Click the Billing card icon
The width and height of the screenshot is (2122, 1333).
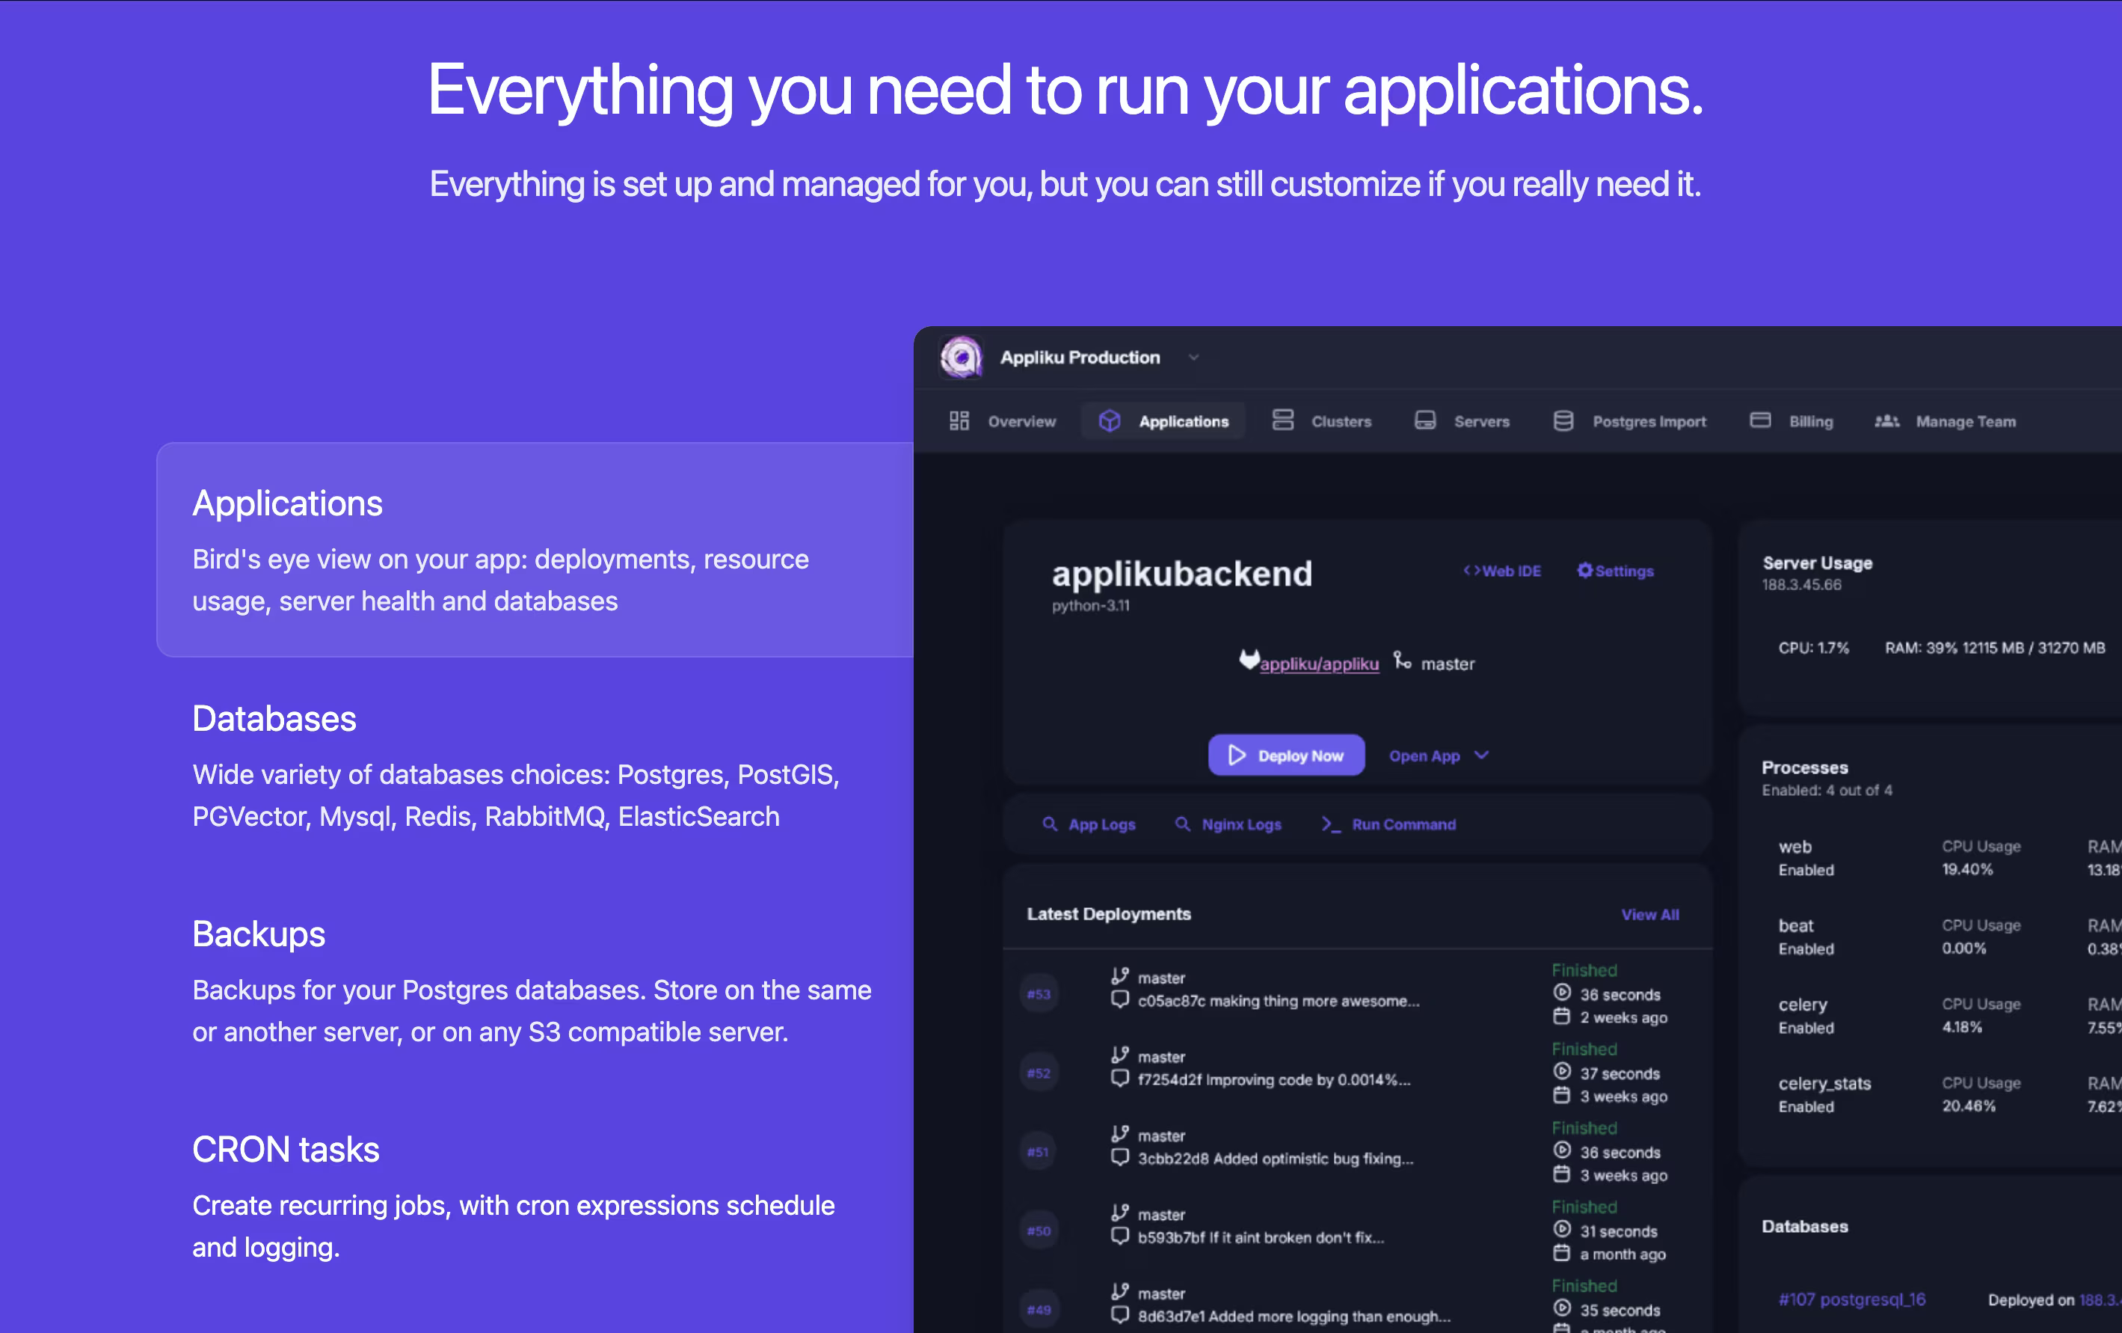(x=1760, y=420)
